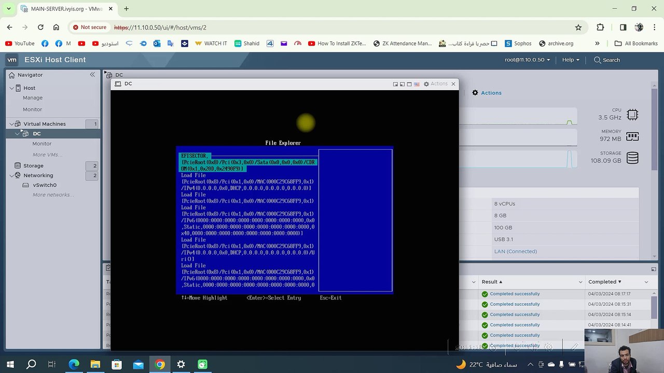This screenshot has width=664, height=373.
Task: Collapse the Host tree node
Action: coord(12,88)
